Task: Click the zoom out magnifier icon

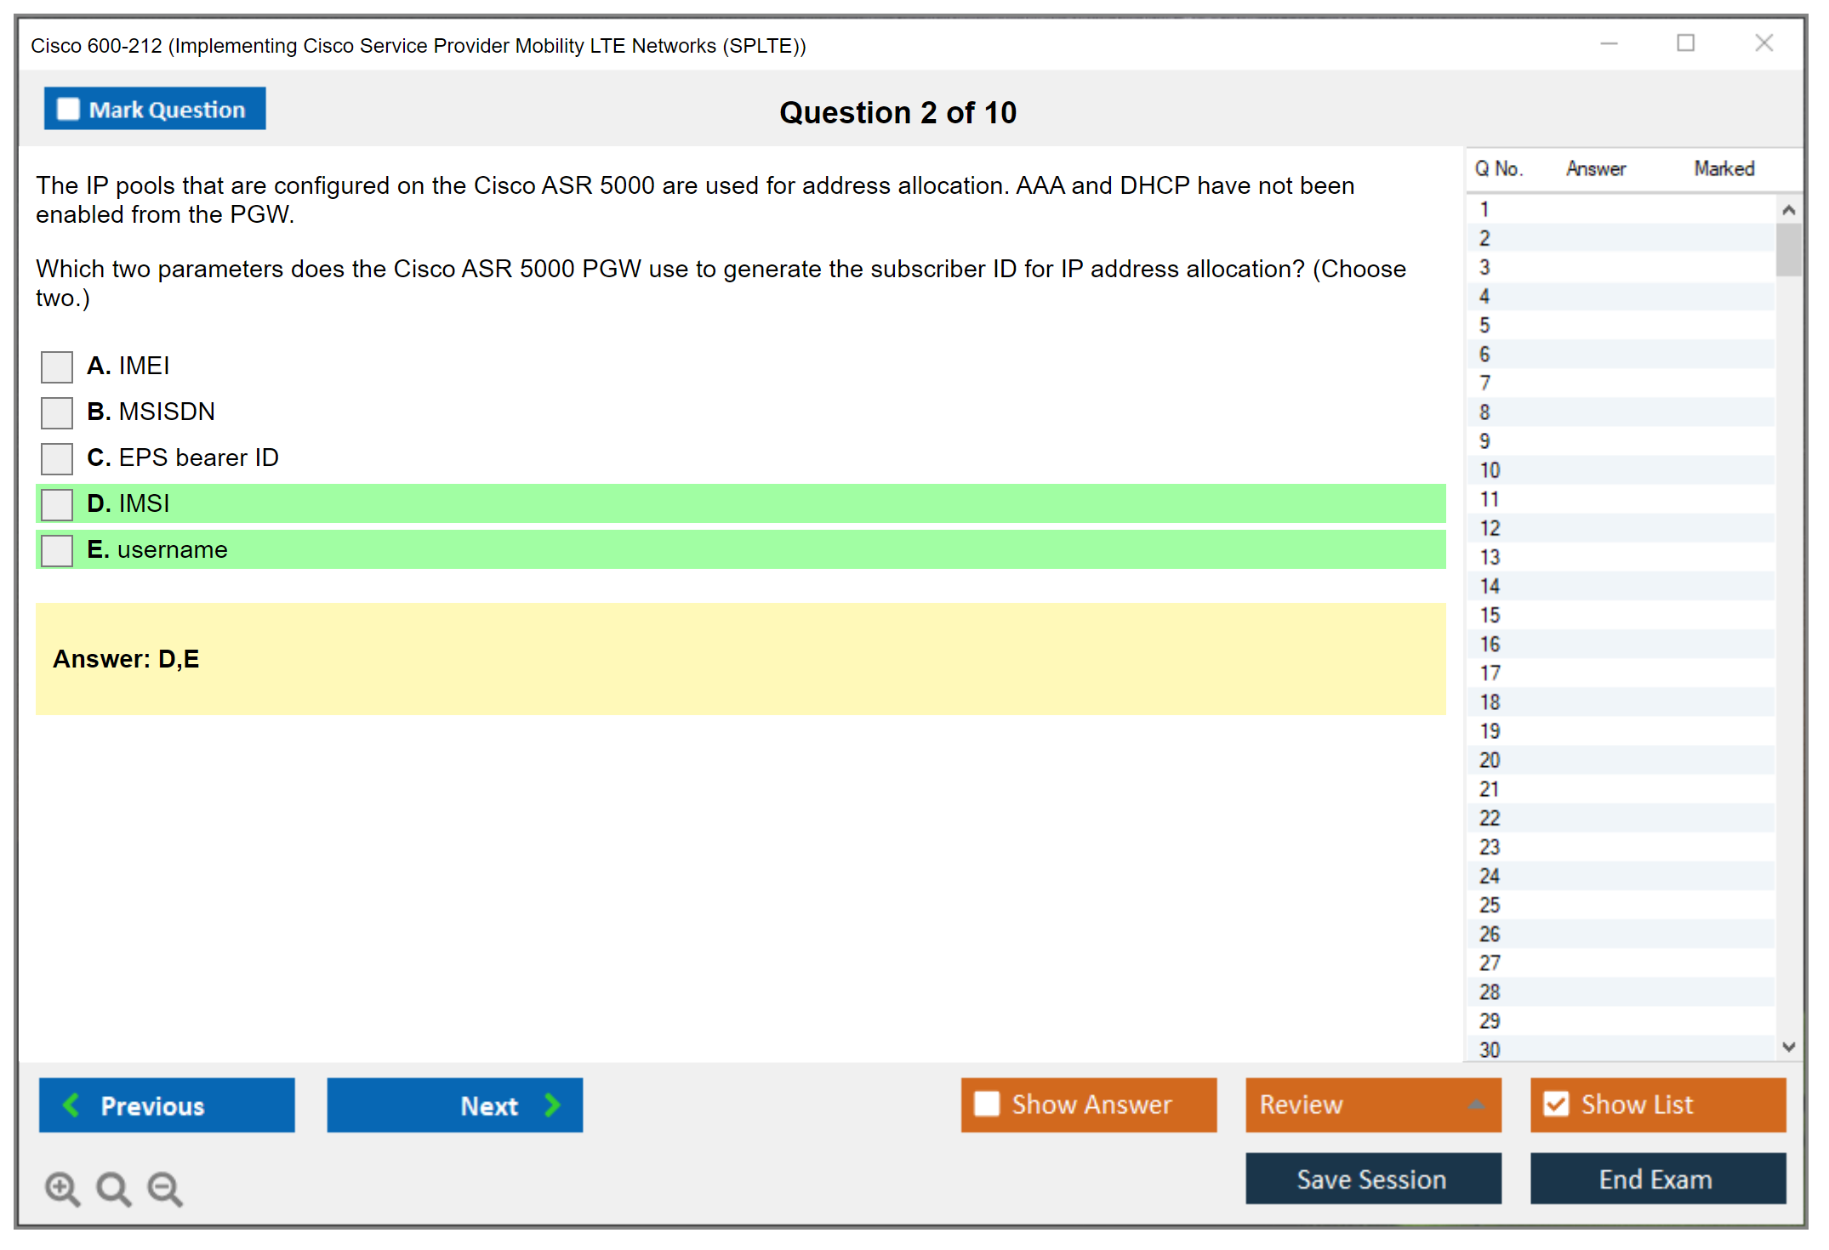Action: coord(165,1188)
